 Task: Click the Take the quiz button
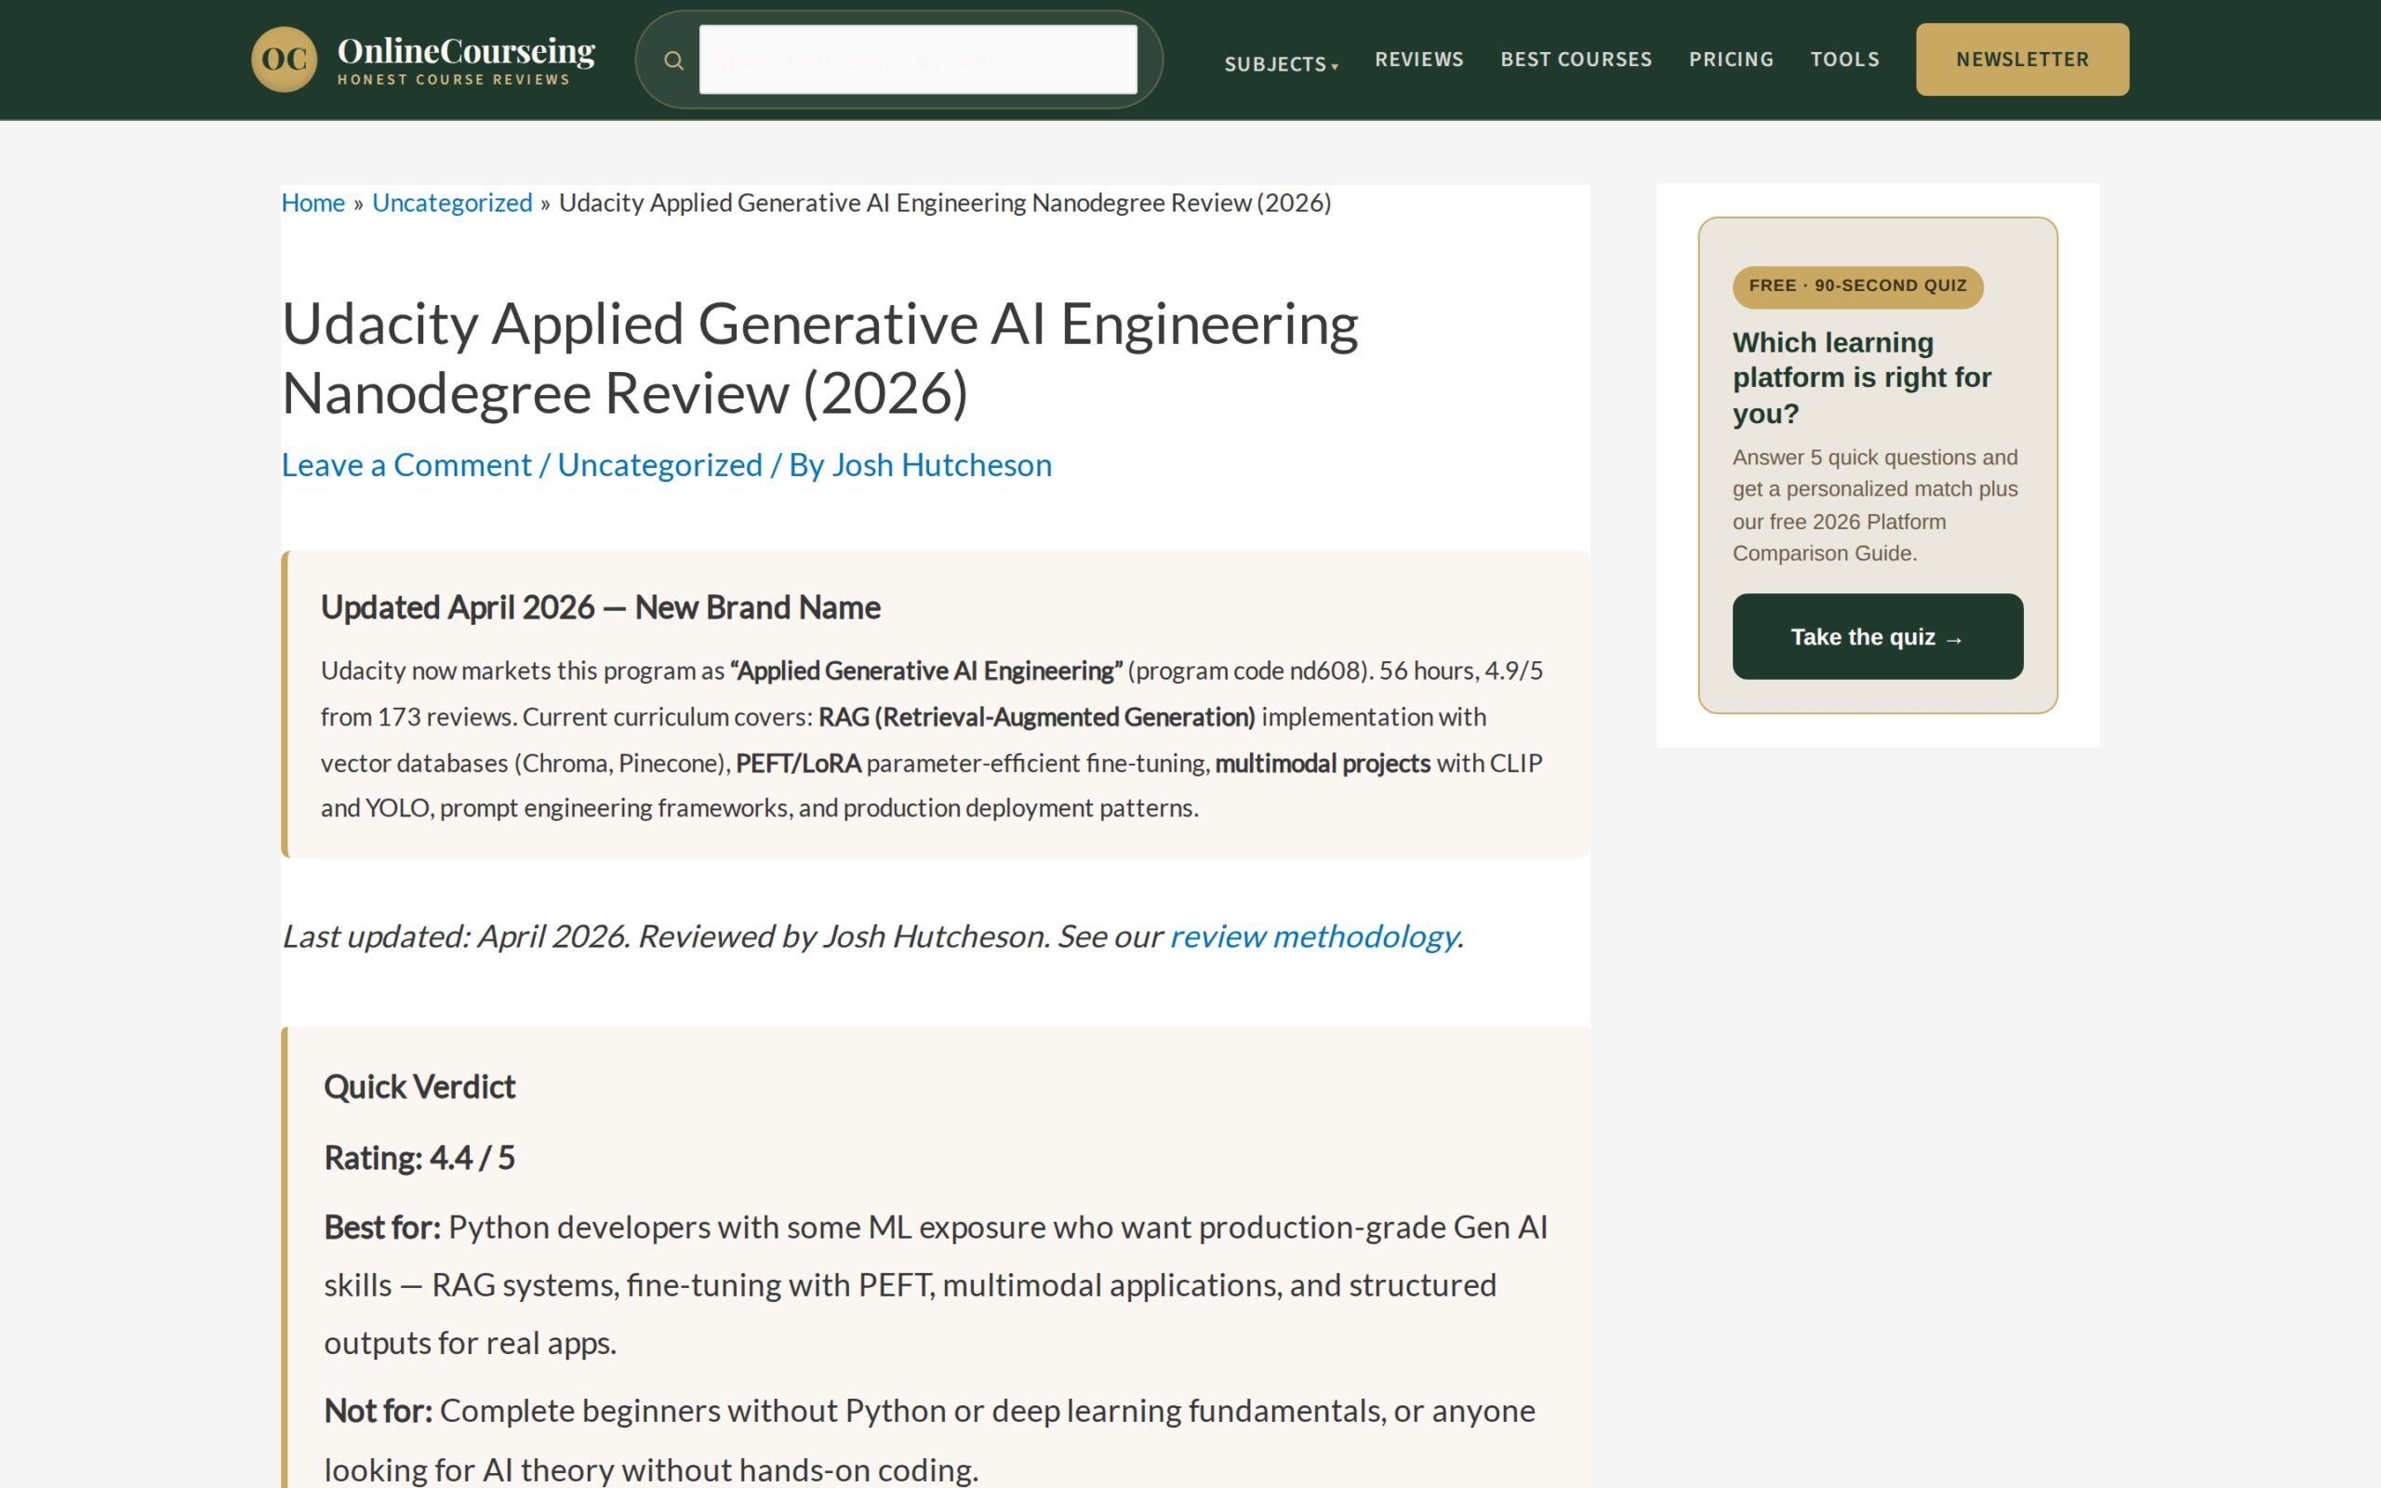[x=1877, y=637]
